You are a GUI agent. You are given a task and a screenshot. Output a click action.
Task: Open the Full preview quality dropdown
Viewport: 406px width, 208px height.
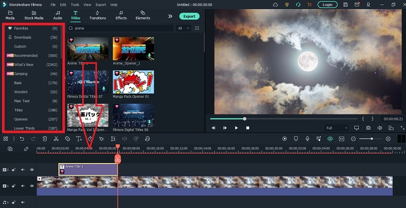click(336, 128)
